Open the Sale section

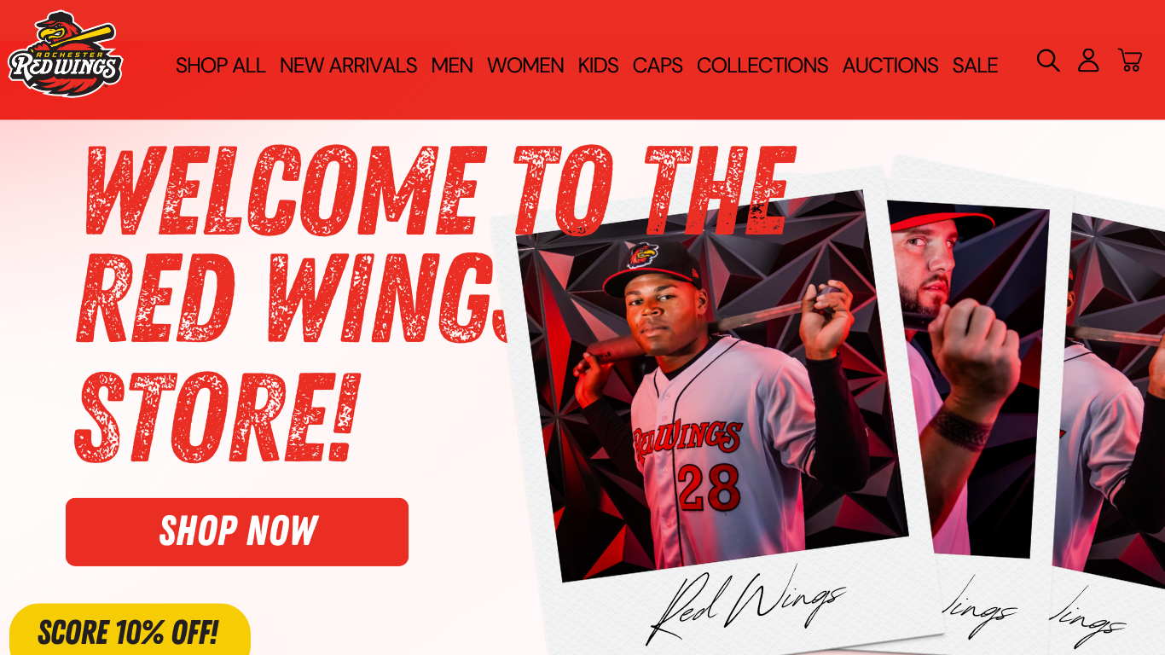(975, 65)
